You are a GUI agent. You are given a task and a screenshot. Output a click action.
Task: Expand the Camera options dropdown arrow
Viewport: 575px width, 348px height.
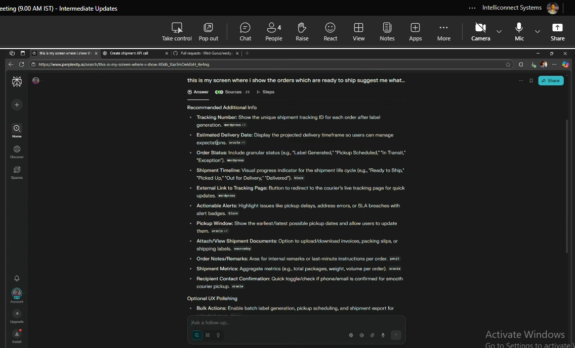pos(499,31)
